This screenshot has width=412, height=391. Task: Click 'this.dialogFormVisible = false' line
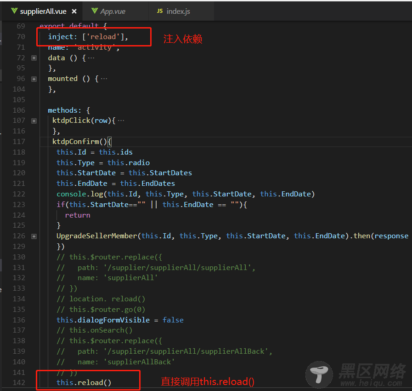[x=120, y=320]
